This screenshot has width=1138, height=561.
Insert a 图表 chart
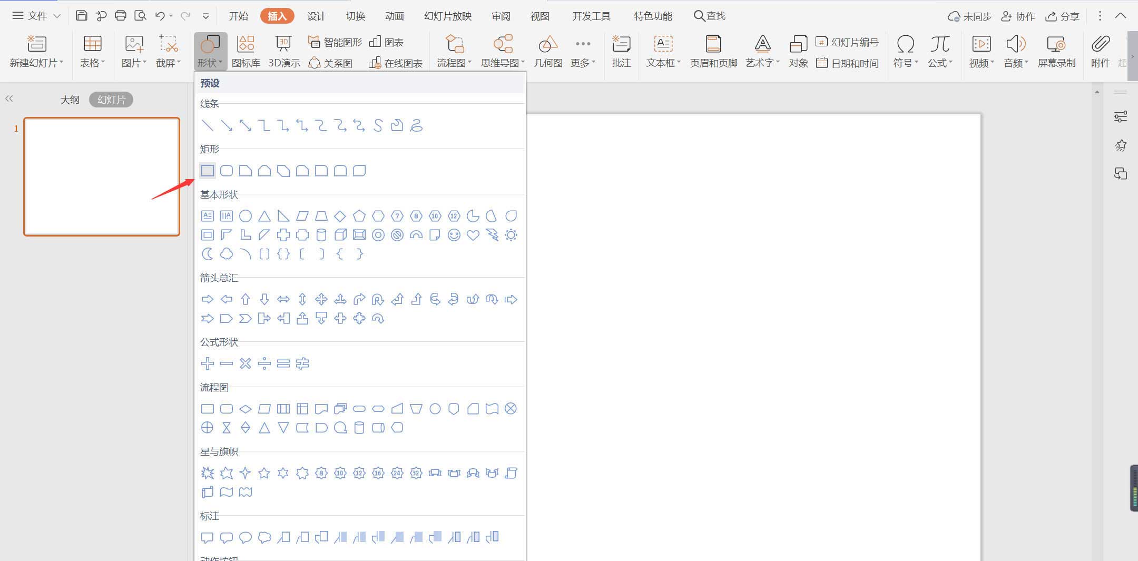[x=386, y=42]
